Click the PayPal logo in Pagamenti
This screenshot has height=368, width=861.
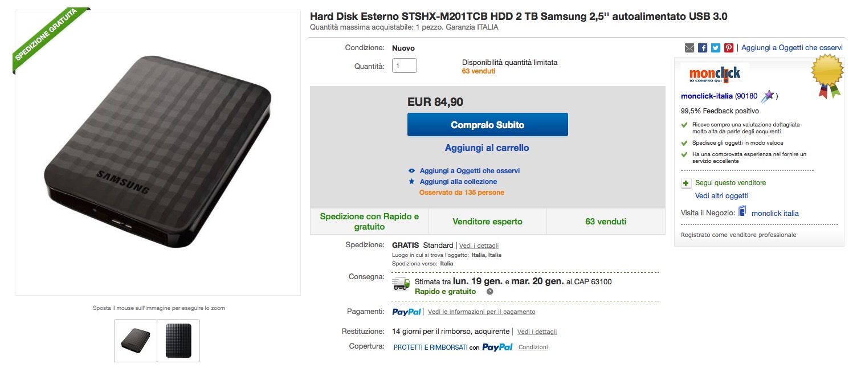[x=407, y=312]
